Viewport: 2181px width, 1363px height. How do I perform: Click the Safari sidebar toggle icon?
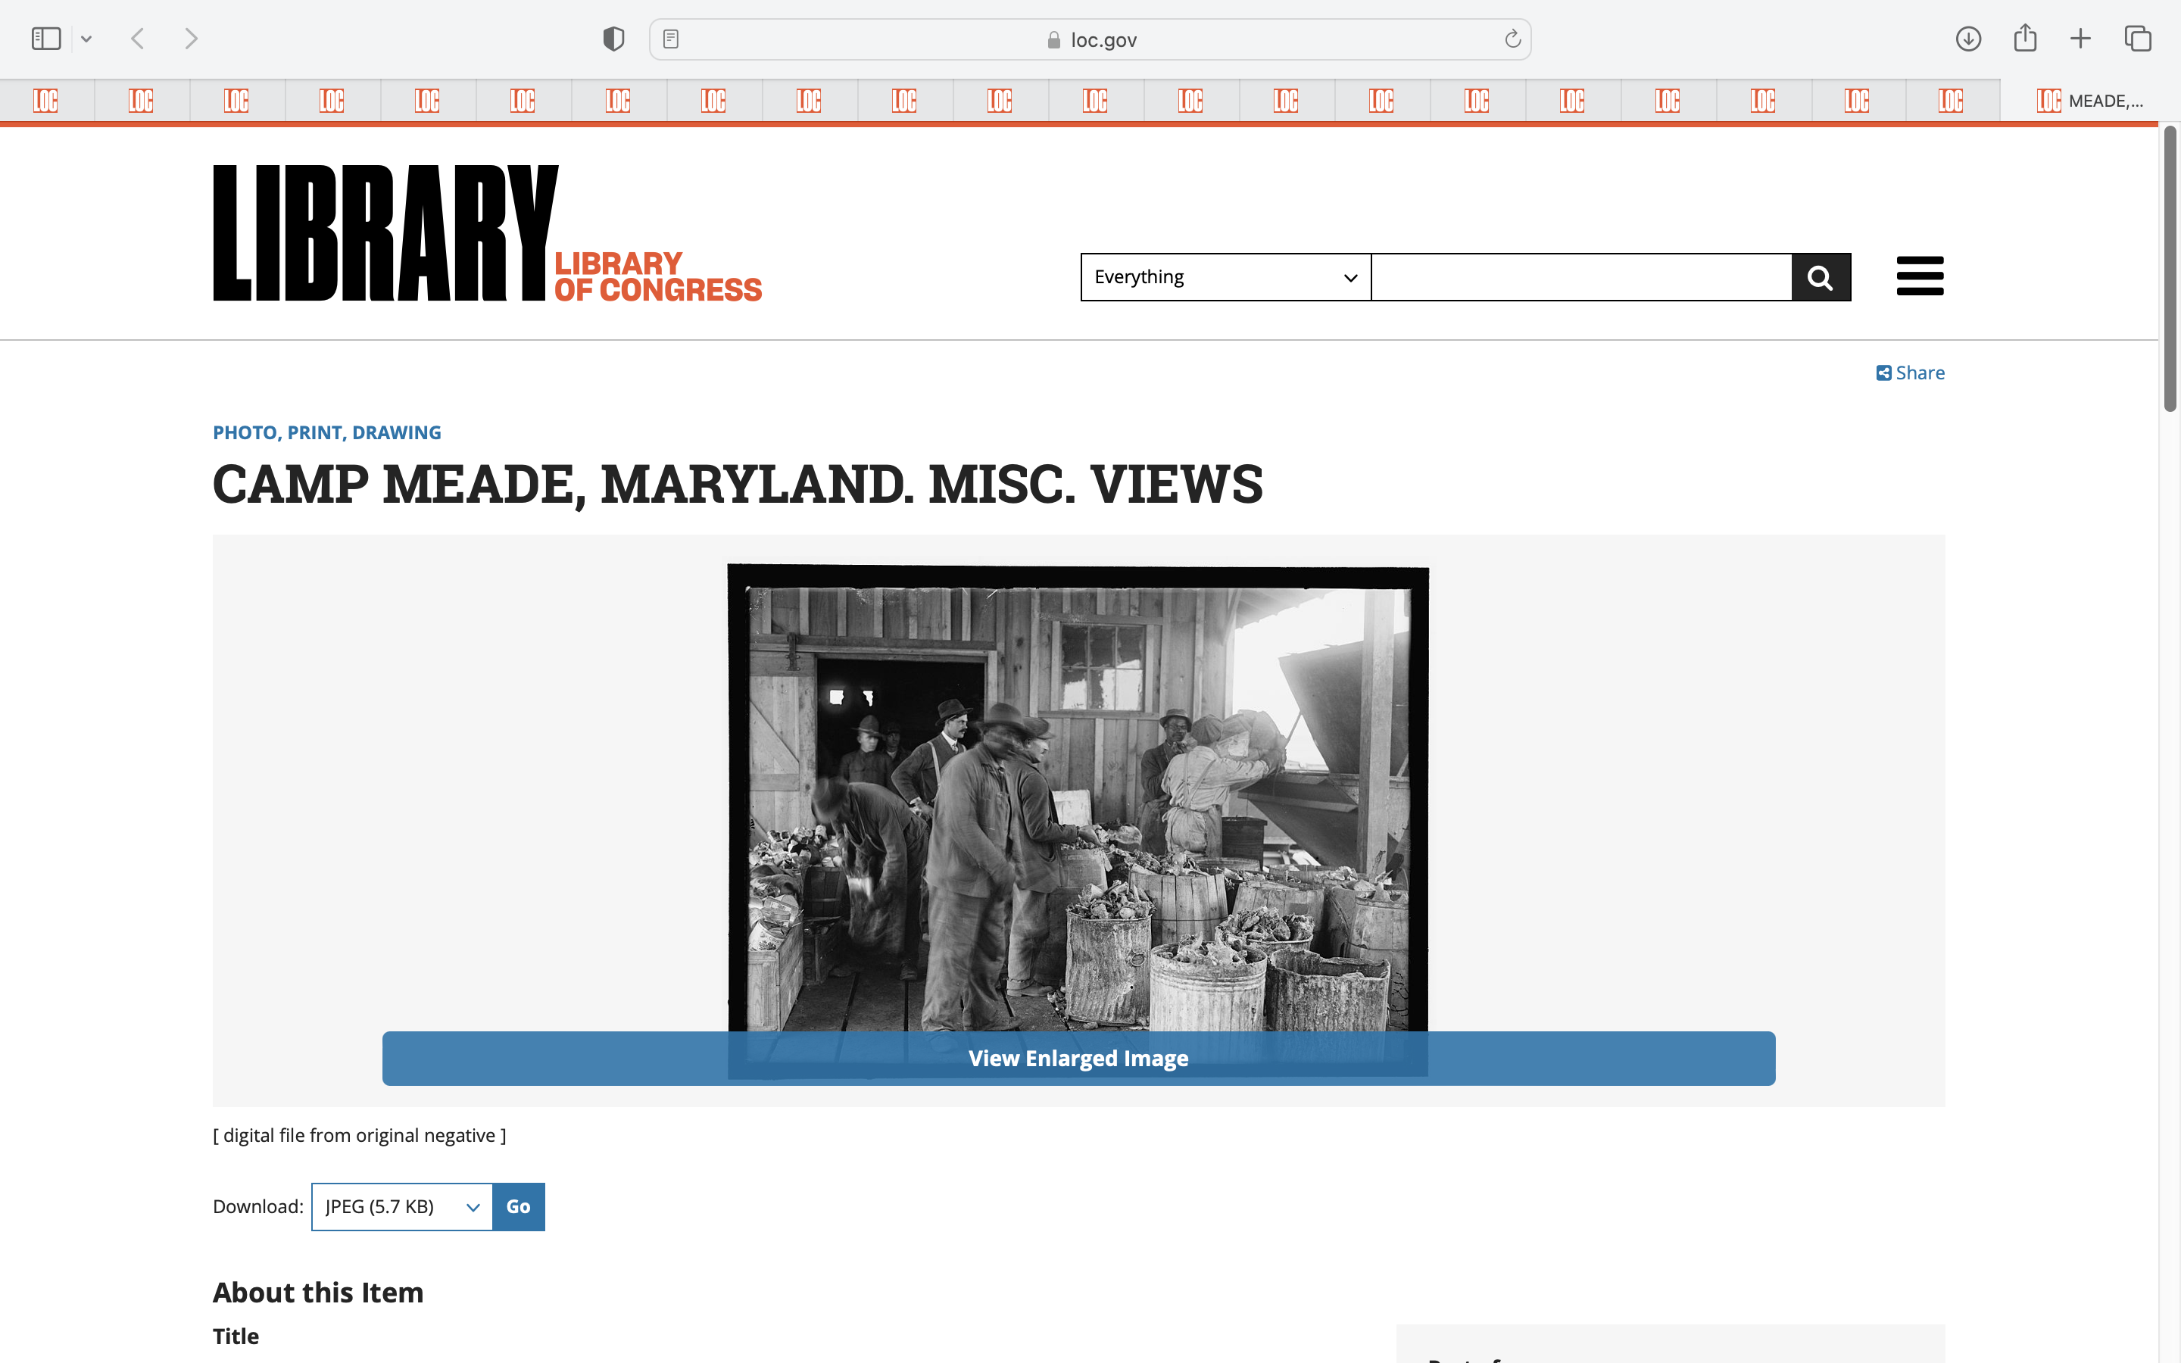pyautogui.click(x=46, y=39)
